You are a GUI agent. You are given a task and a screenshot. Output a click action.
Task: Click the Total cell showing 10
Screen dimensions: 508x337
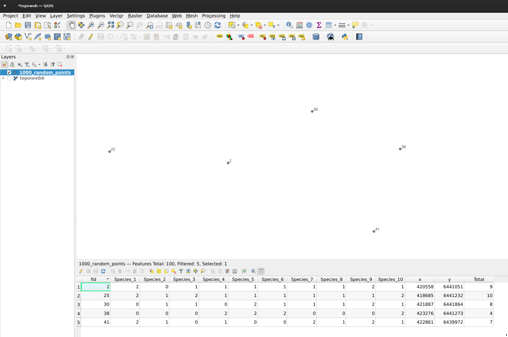coord(479,296)
